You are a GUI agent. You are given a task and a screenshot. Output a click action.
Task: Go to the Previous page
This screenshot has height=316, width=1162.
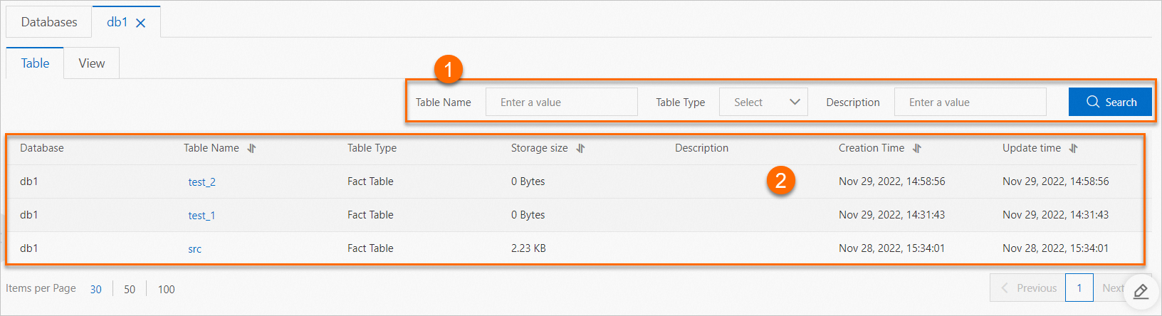coord(1028,288)
